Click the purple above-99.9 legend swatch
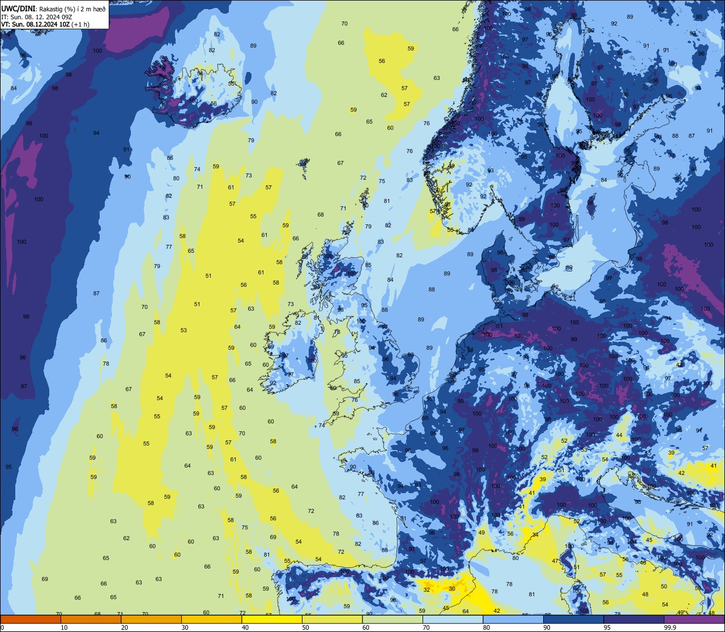Viewport: 725px width, 632px height. click(694, 620)
